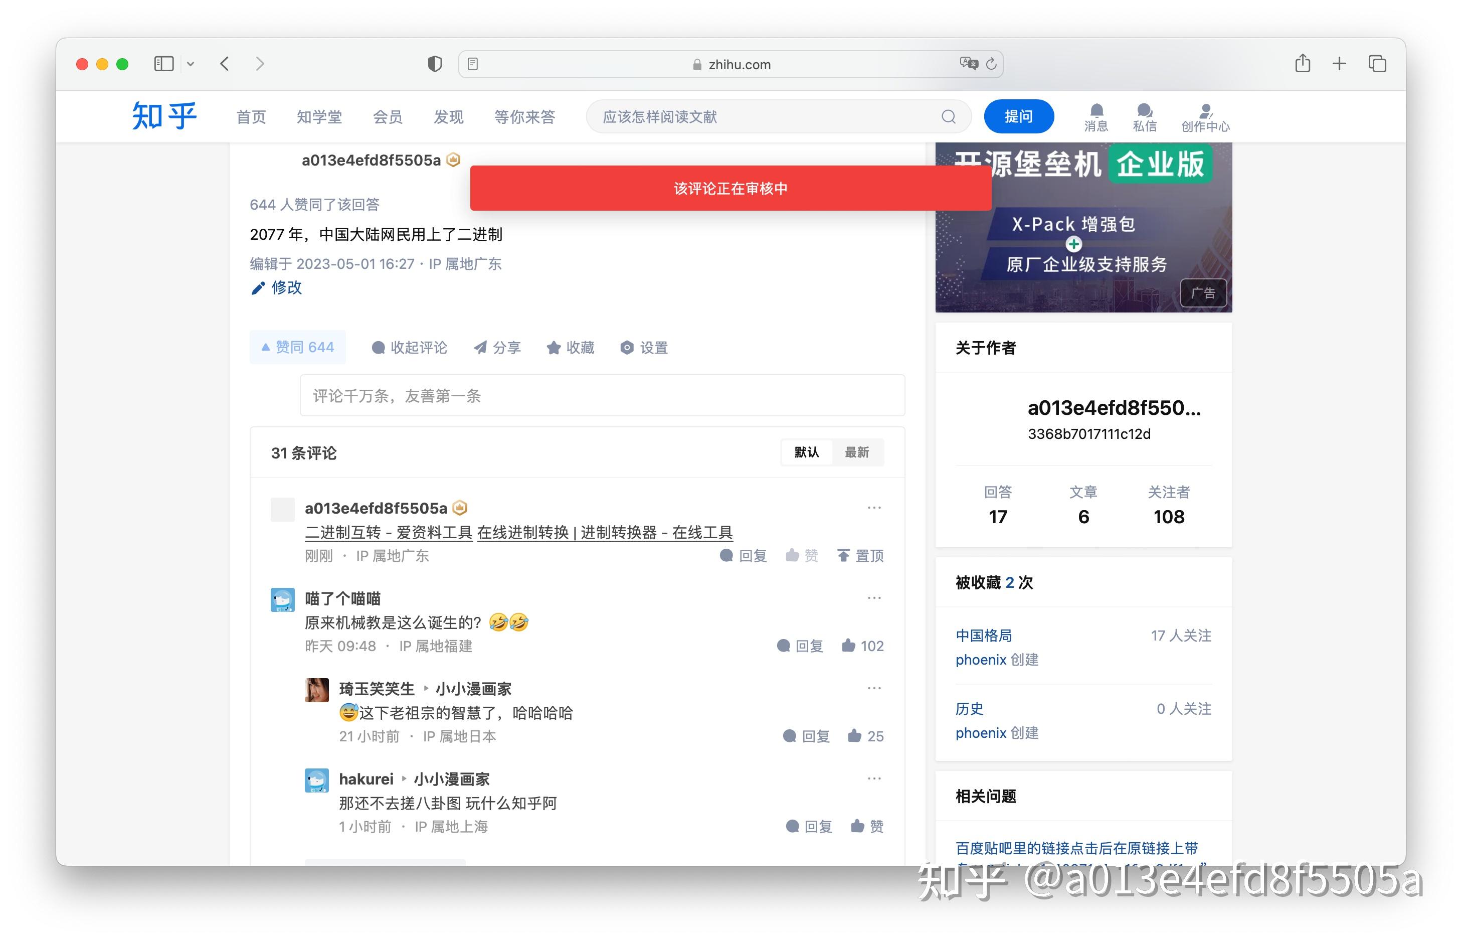Like the comment with 102 likes
The image size is (1462, 940).
pyautogui.click(x=862, y=646)
